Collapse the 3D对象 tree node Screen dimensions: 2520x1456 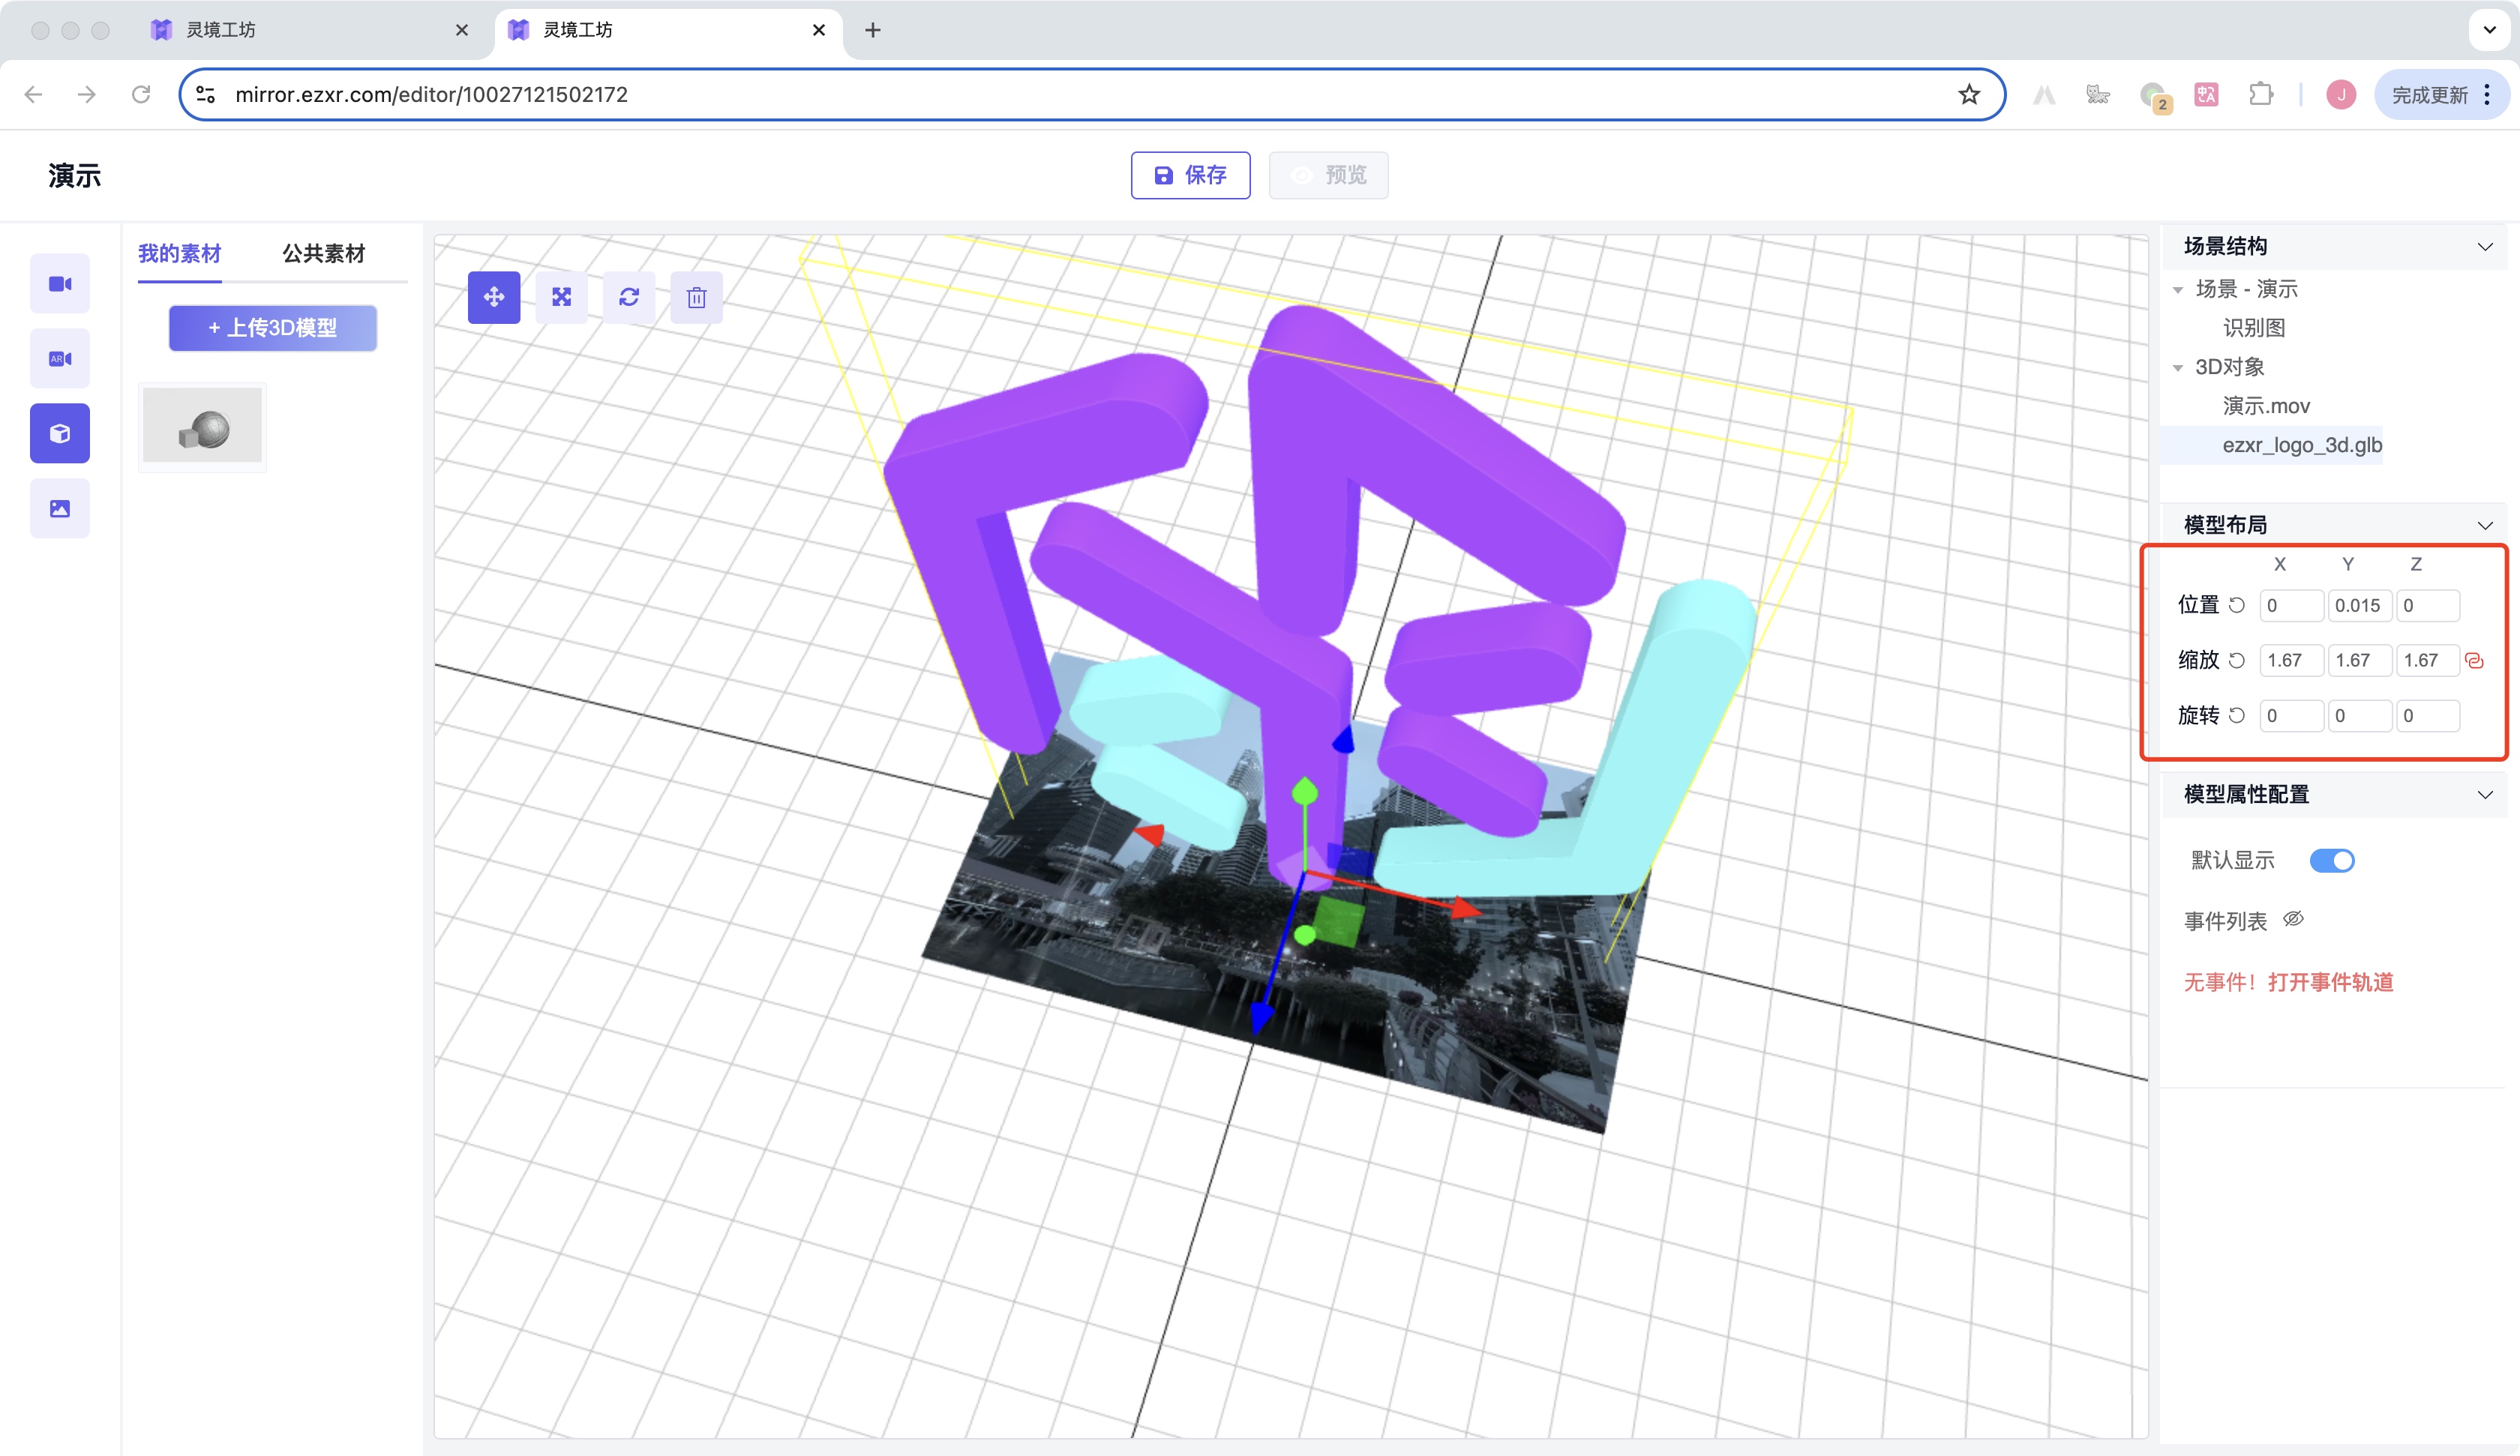click(2178, 368)
